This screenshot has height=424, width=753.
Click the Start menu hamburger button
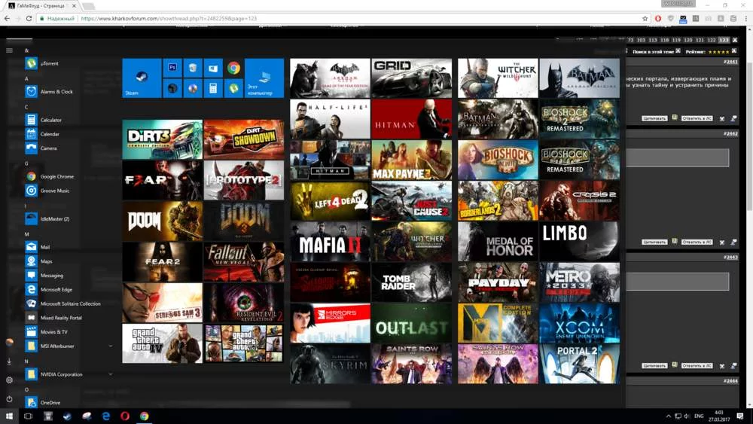(9, 50)
